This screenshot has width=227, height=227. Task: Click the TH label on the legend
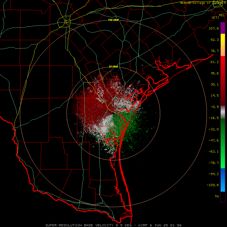[x=217, y=196]
